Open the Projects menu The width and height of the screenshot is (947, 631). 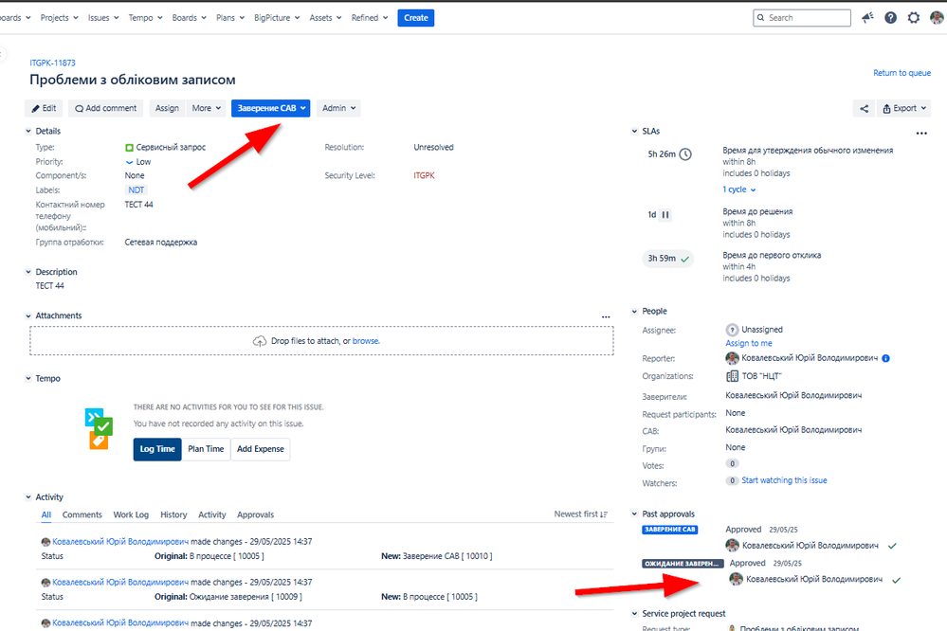point(59,17)
